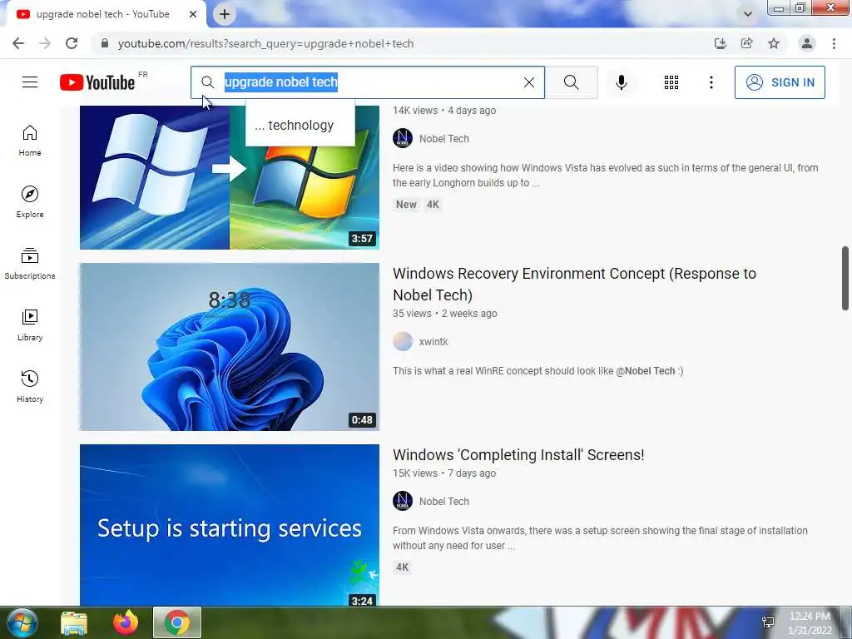
Task: Click the taskbar clock
Action: 810,623
